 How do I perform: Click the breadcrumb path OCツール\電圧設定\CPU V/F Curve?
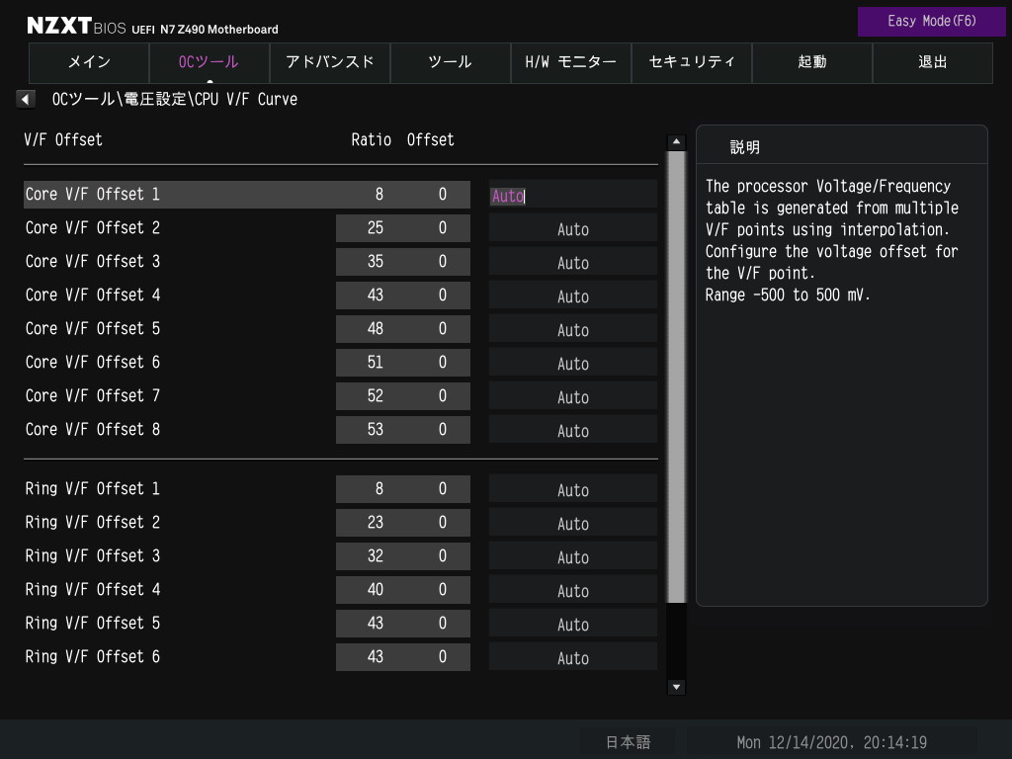[x=174, y=100]
